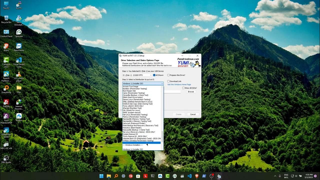Select the Brave desktop shortcut
This screenshot has width=320, height=180.
(x=6, y=47)
